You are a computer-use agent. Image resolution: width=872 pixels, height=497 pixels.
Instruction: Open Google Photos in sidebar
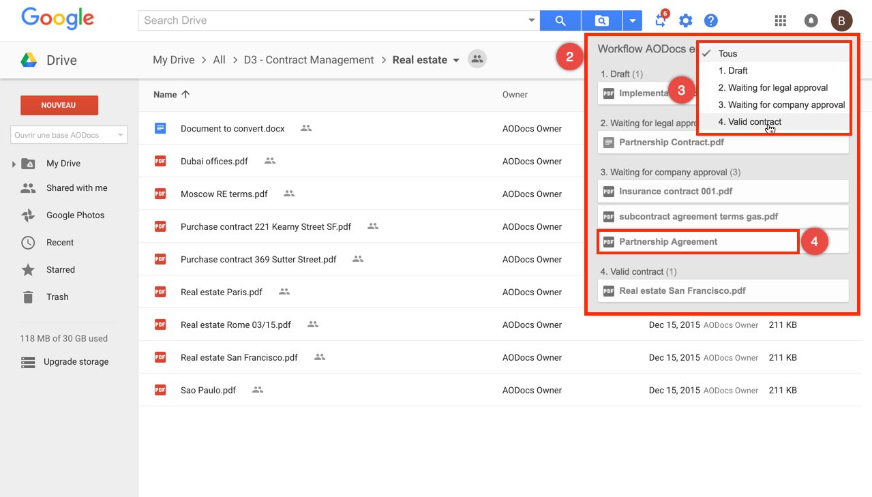(76, 215)
